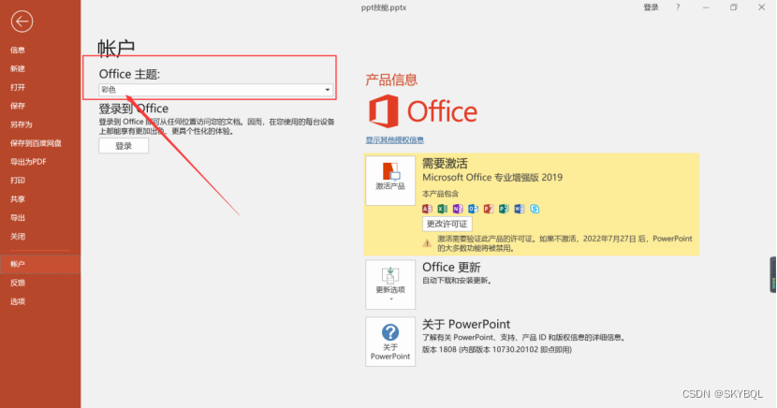
Task: Click the 激活产品 activate product button
Action: pyautogui.click(x=390, y=181)
